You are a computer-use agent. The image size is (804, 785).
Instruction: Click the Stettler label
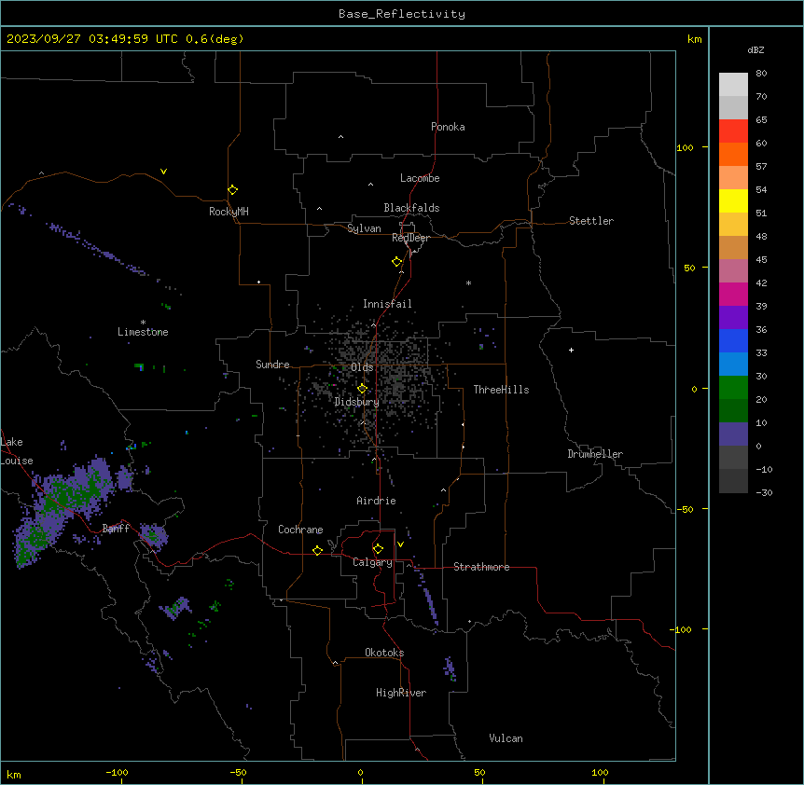pyautogui.click(x=590, y=221)
